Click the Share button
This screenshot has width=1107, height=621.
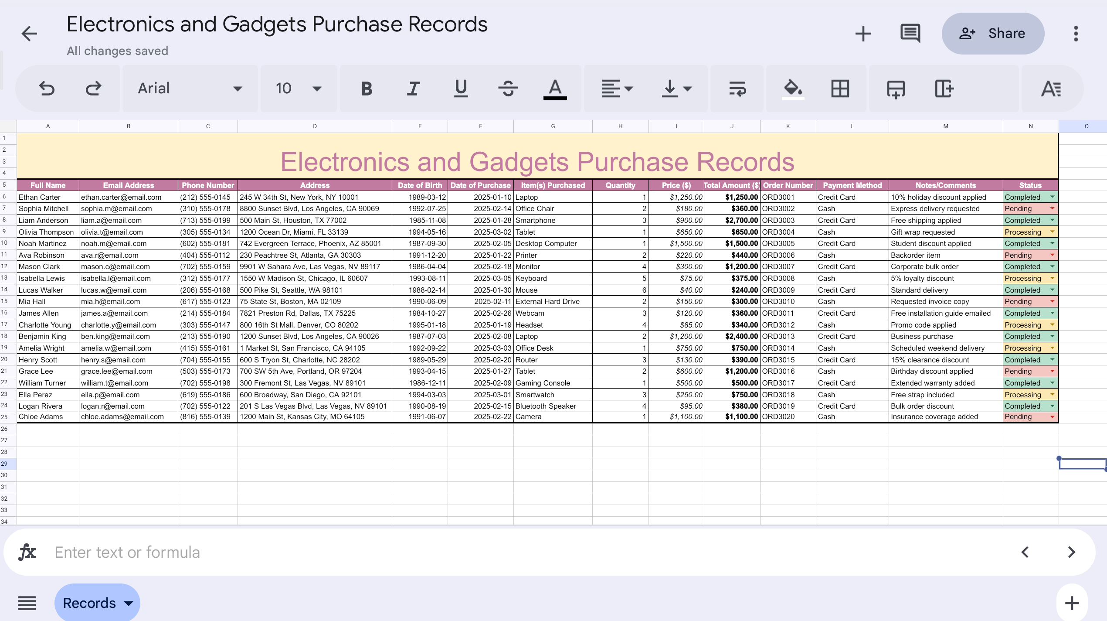(x=993, y=34)
